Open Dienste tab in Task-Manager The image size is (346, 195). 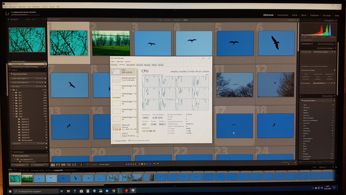(161, 65)
